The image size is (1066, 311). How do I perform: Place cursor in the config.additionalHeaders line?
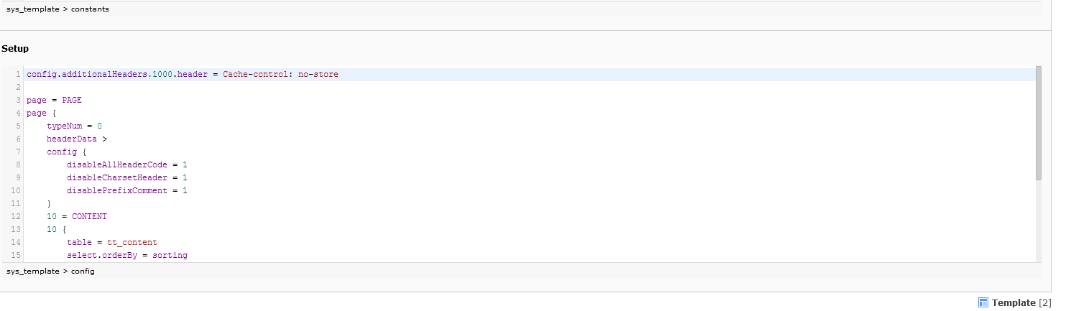point(183,74)
